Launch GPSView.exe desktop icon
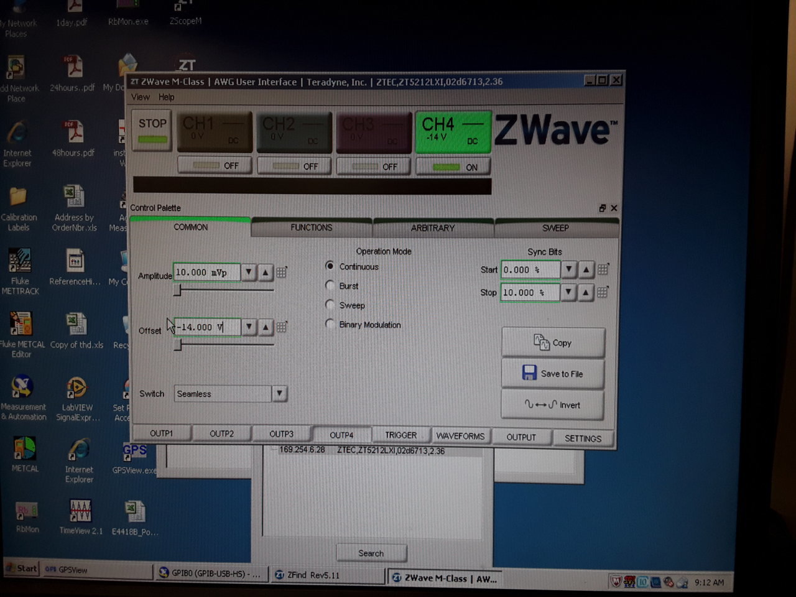796x597 pixels. click(x=134, y=458)
